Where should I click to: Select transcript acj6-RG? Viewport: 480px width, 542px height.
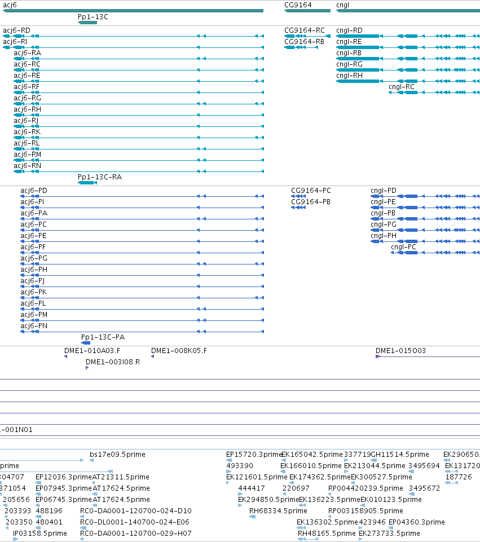click(x=27, y=98)
